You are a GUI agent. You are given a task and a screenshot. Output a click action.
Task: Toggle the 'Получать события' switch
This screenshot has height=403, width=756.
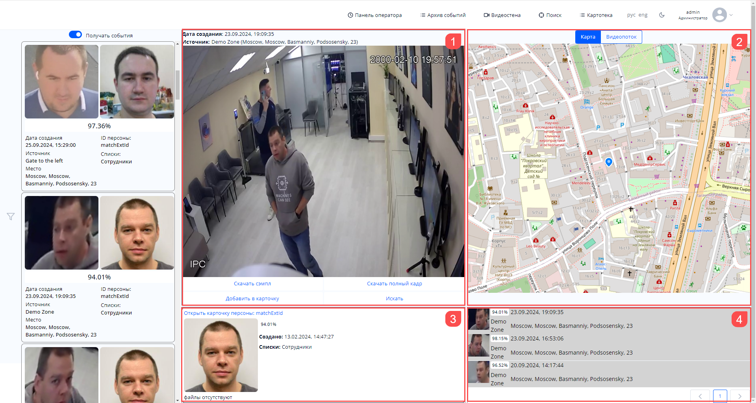pyautogui.click(x=75, y=35)
